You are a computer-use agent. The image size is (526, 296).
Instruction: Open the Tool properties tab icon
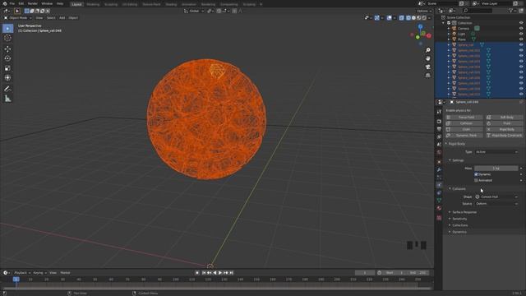(439, 112)
